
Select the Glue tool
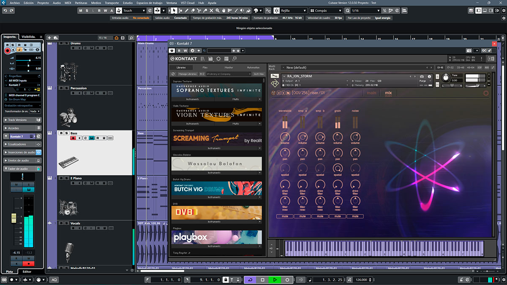[x=205, y=11]
